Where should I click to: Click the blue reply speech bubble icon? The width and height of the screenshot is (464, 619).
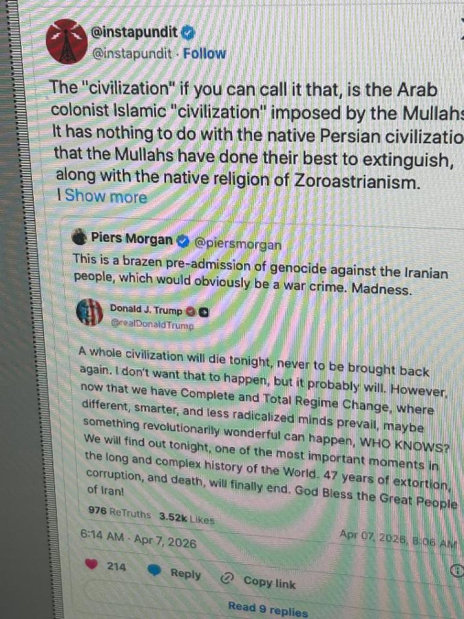(x=155, y=571)
